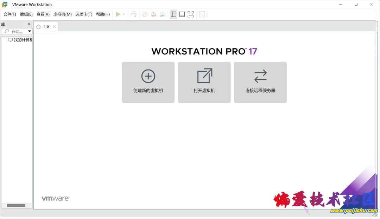This screenshot has height=219, width=380.
Task: Open the snapshot manager wrench icon
Action: 162,14
